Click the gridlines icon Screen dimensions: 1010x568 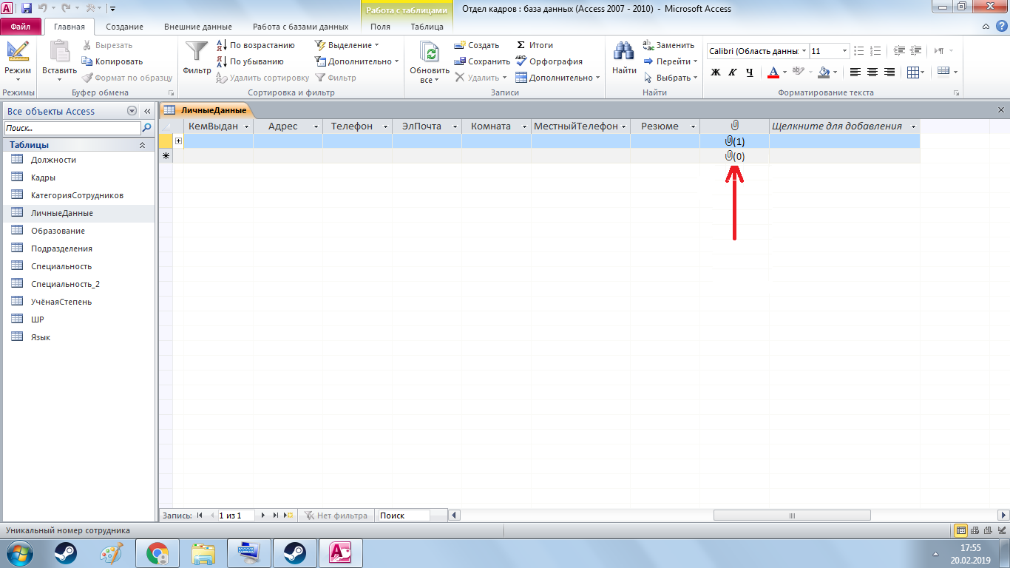tap(913, 72)
